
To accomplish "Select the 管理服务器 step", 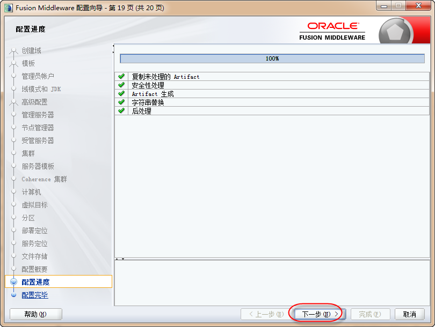I will pyautogui.click(x=38, y=115).
